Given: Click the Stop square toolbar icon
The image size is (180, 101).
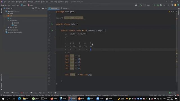Looking at the screenshot, I should (x=168, y=5).
